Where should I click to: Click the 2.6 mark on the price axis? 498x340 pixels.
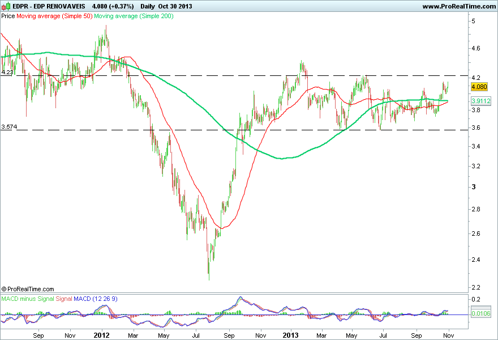click(x=476, y=233)
